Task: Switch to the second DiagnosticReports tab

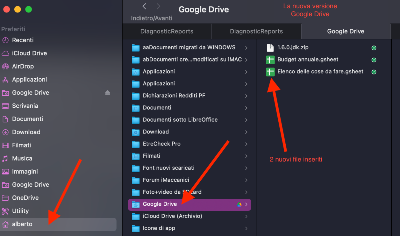Action: (256, 31)
